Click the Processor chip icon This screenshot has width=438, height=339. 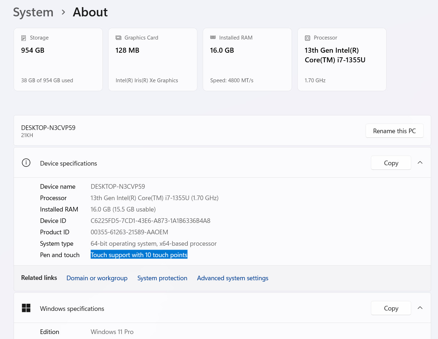click(x=307, y=38)
